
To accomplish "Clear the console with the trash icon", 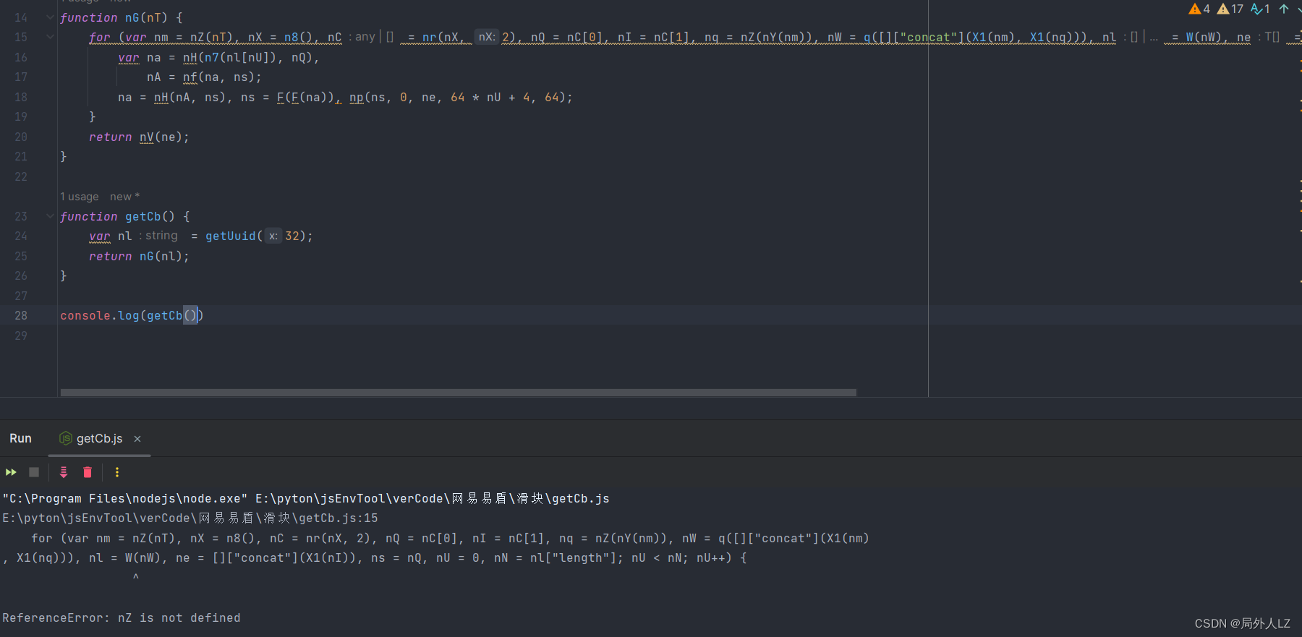I will pyautogui.click(x=88, y=472).
